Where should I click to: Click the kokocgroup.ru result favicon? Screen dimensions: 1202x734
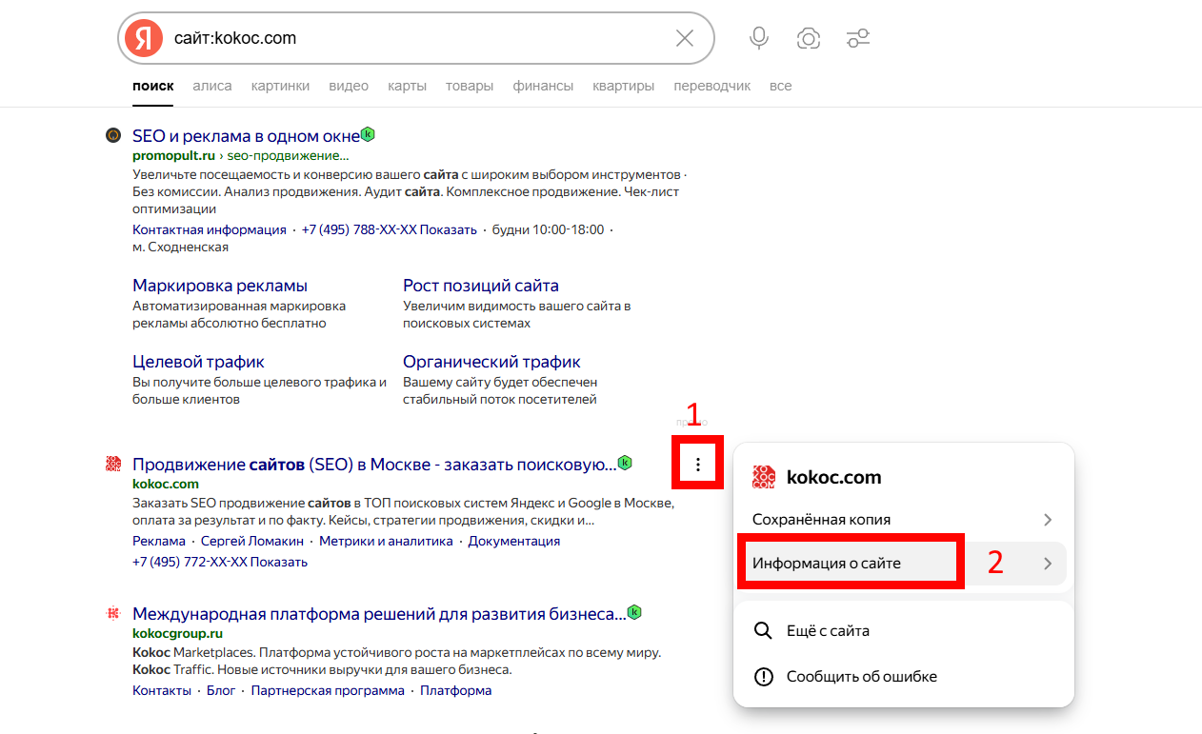pos(112,613)
